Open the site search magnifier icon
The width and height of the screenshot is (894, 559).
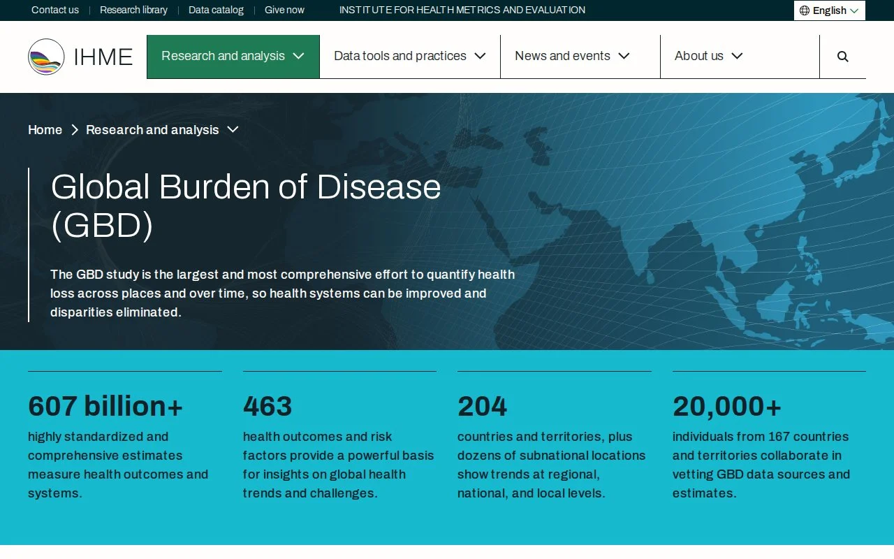point(843,57)
